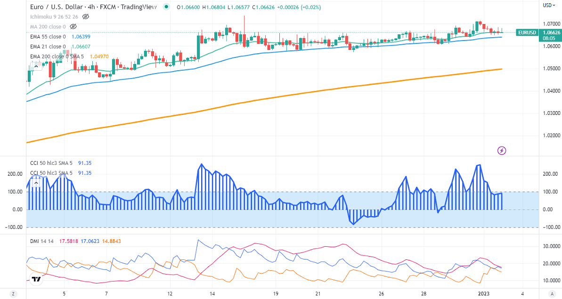Show the hidden Ichimoku indicator via eye icon

85,16
